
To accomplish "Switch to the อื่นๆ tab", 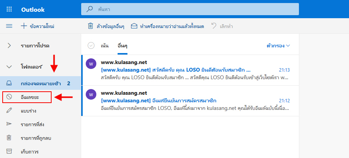I will click(x=123, y=46).
